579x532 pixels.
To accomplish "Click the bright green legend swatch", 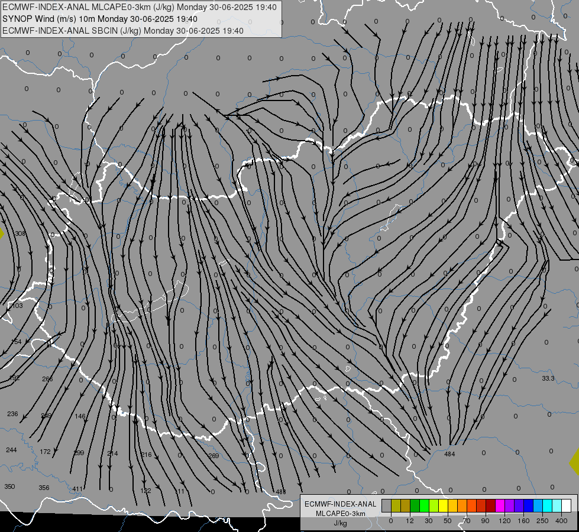I will tap(424, 505).
